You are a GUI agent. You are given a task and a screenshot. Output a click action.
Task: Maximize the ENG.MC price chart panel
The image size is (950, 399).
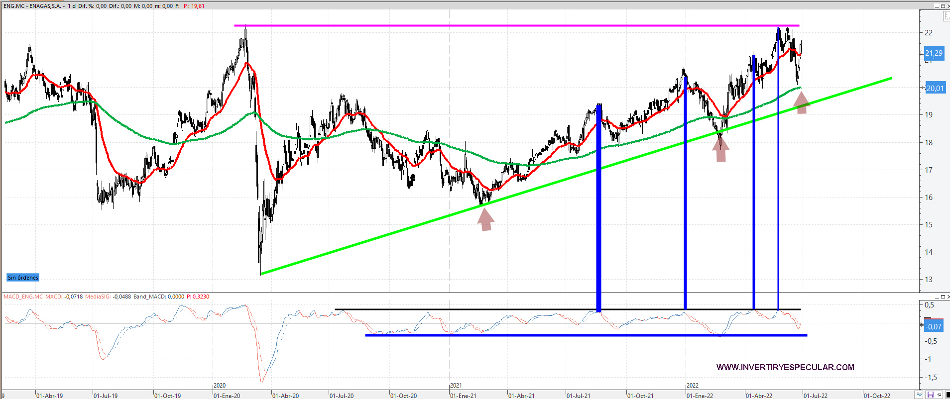coord(943,6)
